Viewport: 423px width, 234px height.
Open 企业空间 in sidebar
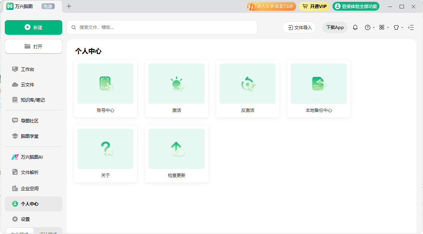(x=33, y=188)
